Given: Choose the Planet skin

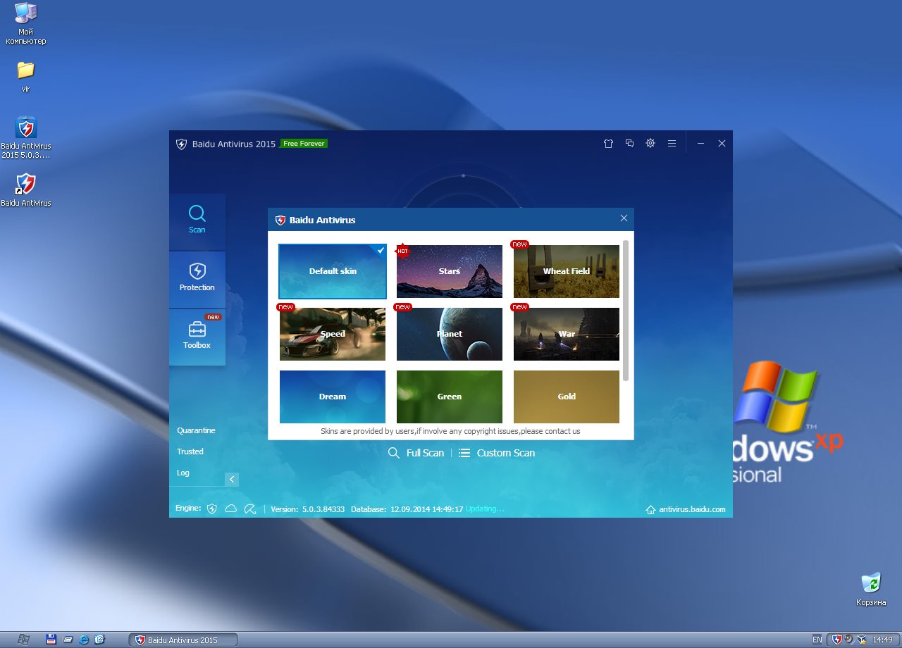Looking at the screenshot, I should click(450, 334).
